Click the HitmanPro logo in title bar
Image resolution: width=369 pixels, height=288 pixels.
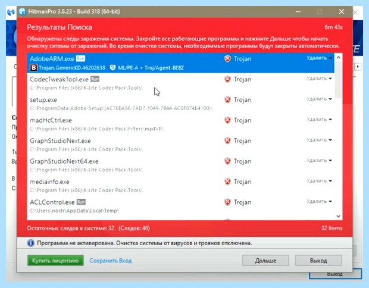(x=22, y=11)
